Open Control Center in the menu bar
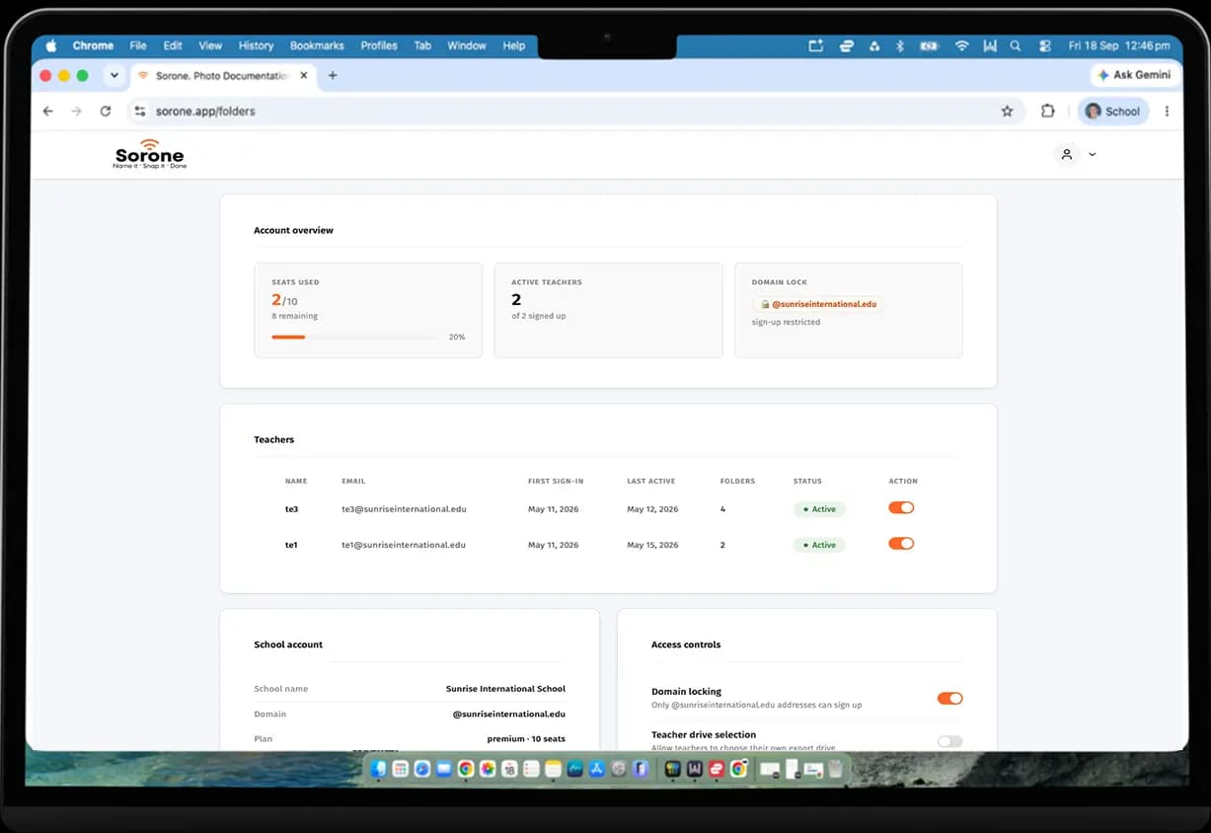 (x=1045, y=45)
